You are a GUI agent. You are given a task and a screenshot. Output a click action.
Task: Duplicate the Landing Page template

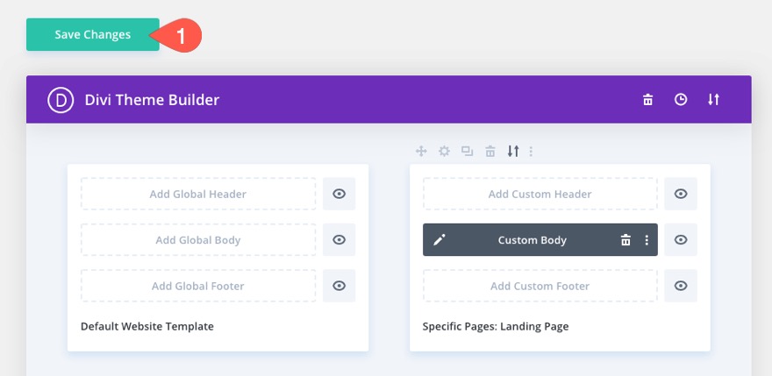pyautogui.click(x=467, y=152)
